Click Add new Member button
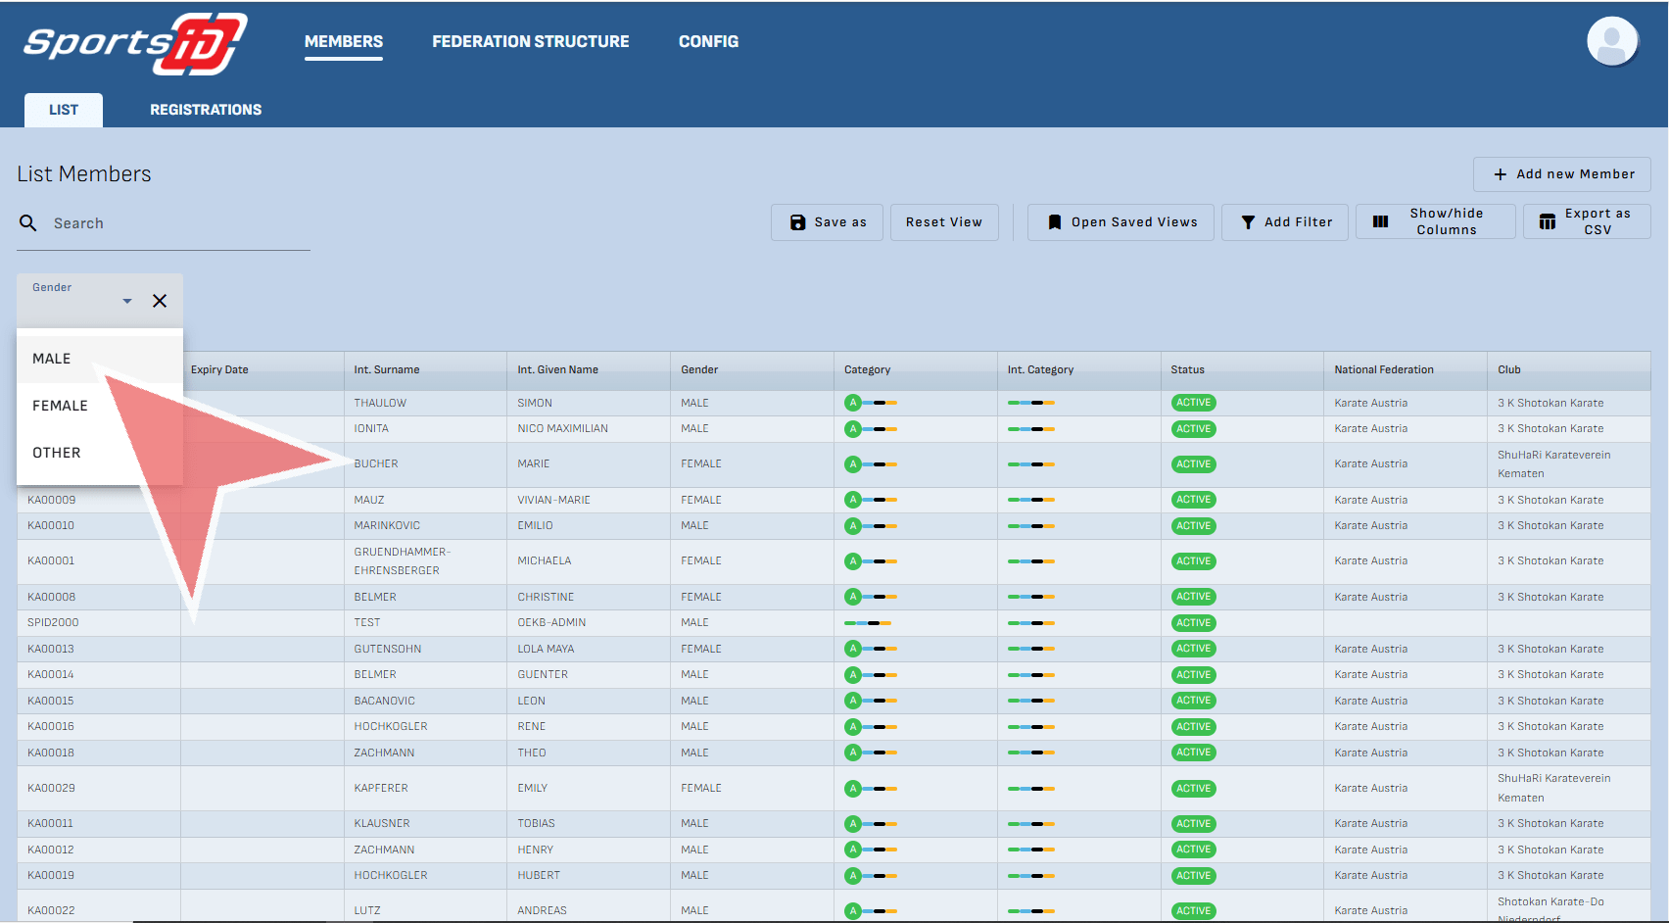The height and width of the screenshot is (923, 1669). 1561,174
